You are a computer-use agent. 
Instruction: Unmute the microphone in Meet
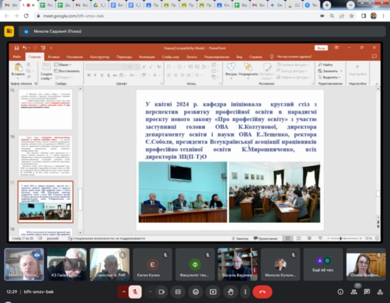[135, 291]
